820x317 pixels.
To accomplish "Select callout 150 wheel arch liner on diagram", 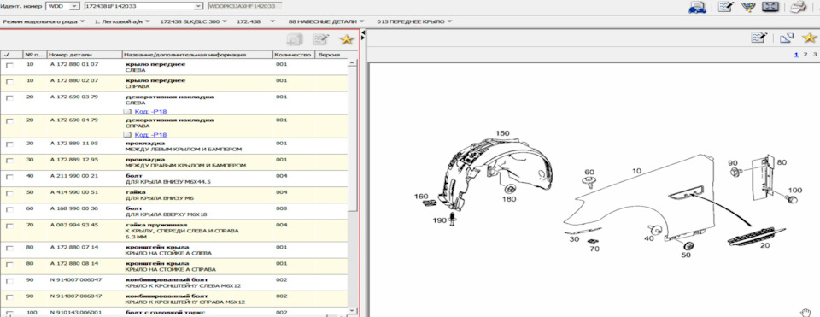I will 502,133.
